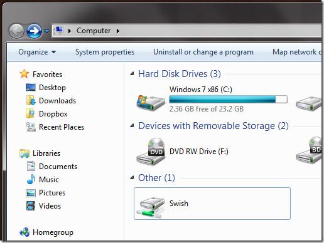Click the Documents library icon
Viewport: 324px width, 243px height.
(31, 166)
